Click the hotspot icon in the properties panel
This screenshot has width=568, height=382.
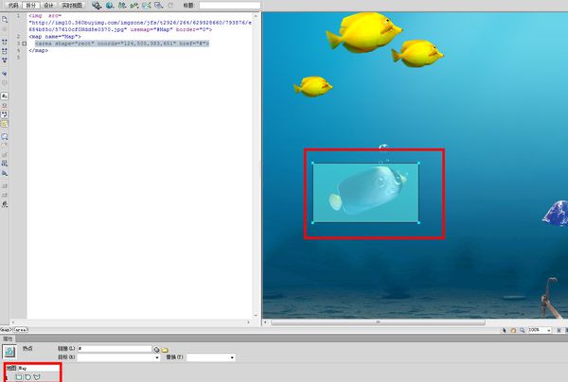click(9, 351)
